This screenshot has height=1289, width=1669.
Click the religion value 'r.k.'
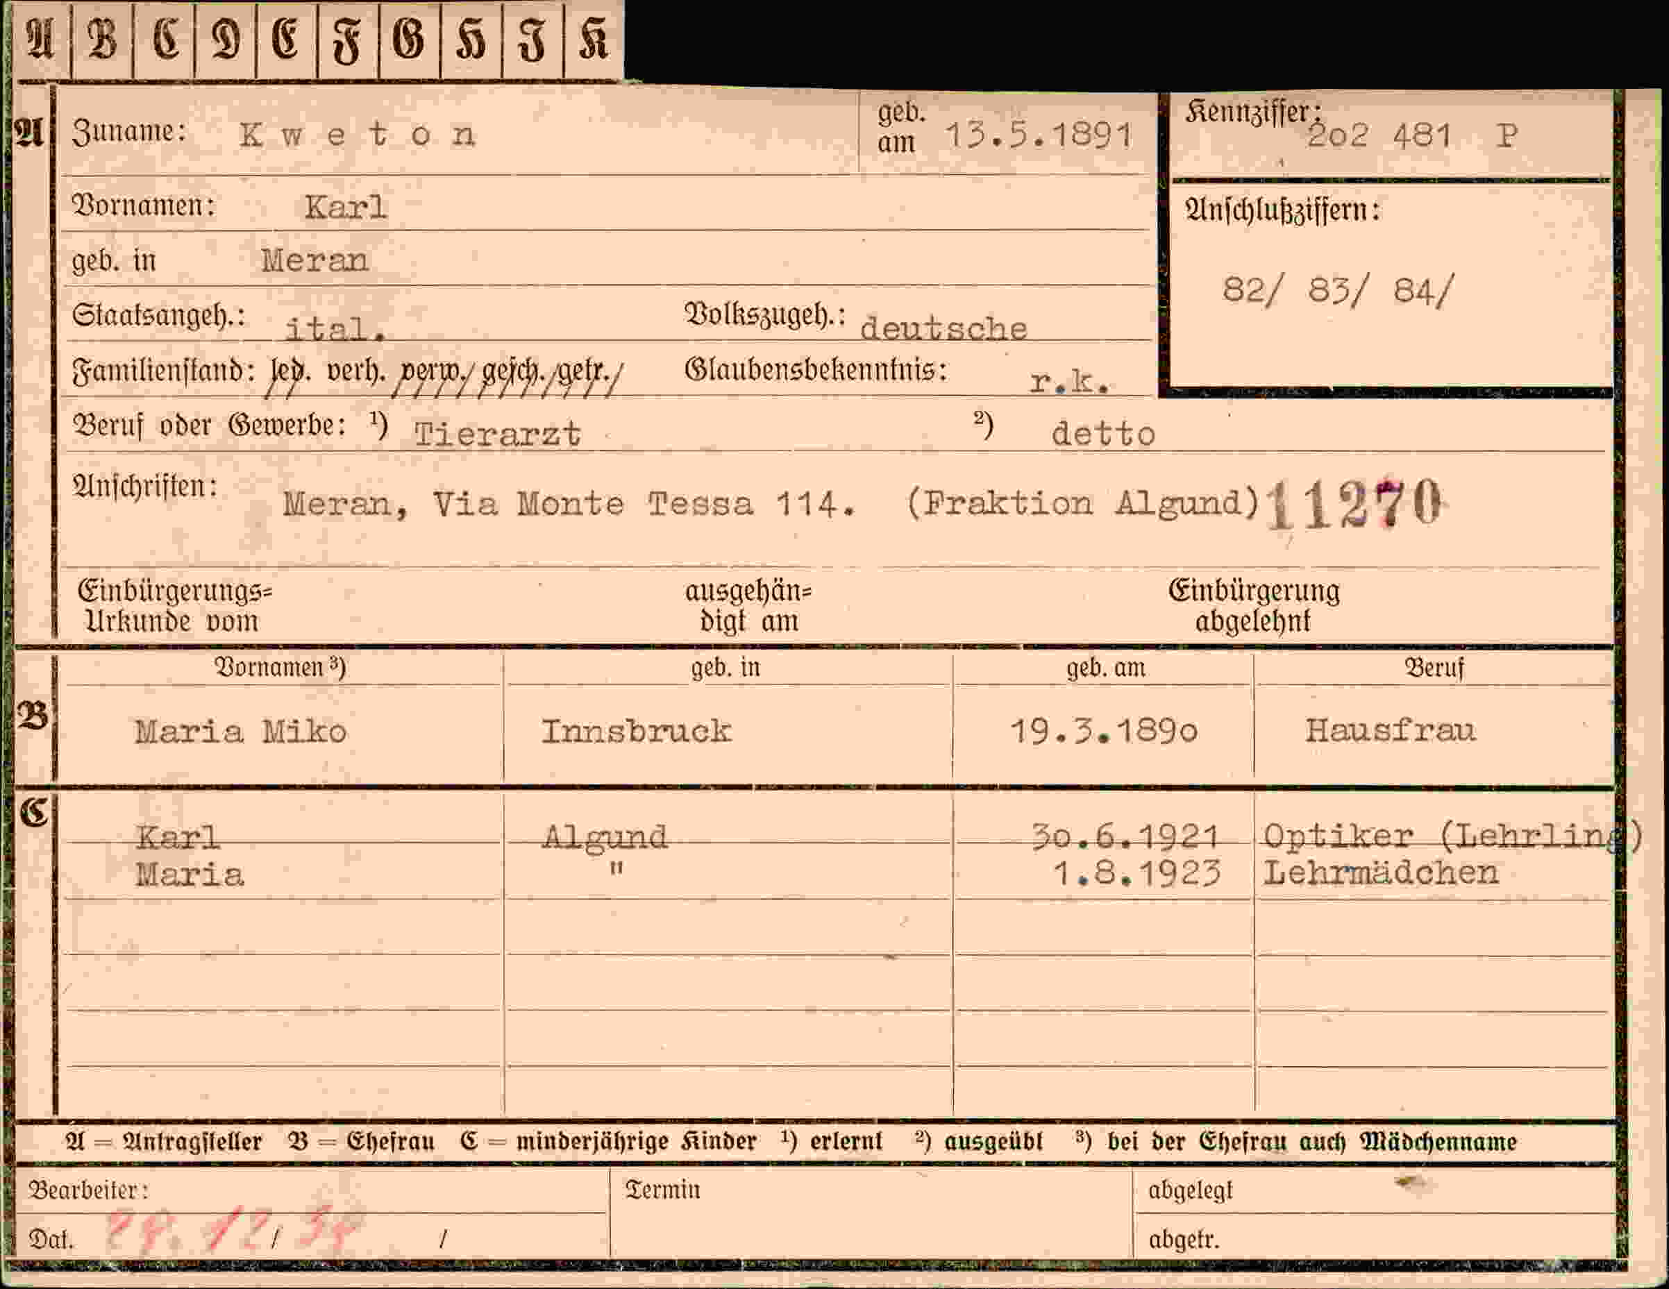coord(1068,380)
